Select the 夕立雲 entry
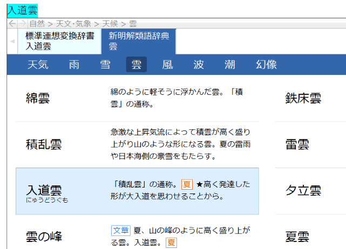 click(311, 191)
